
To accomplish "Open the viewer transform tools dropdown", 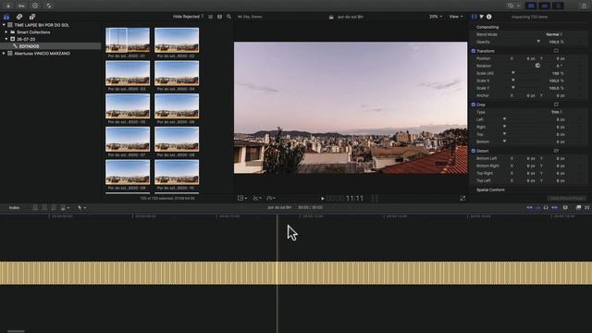I will tap(242, 198).
